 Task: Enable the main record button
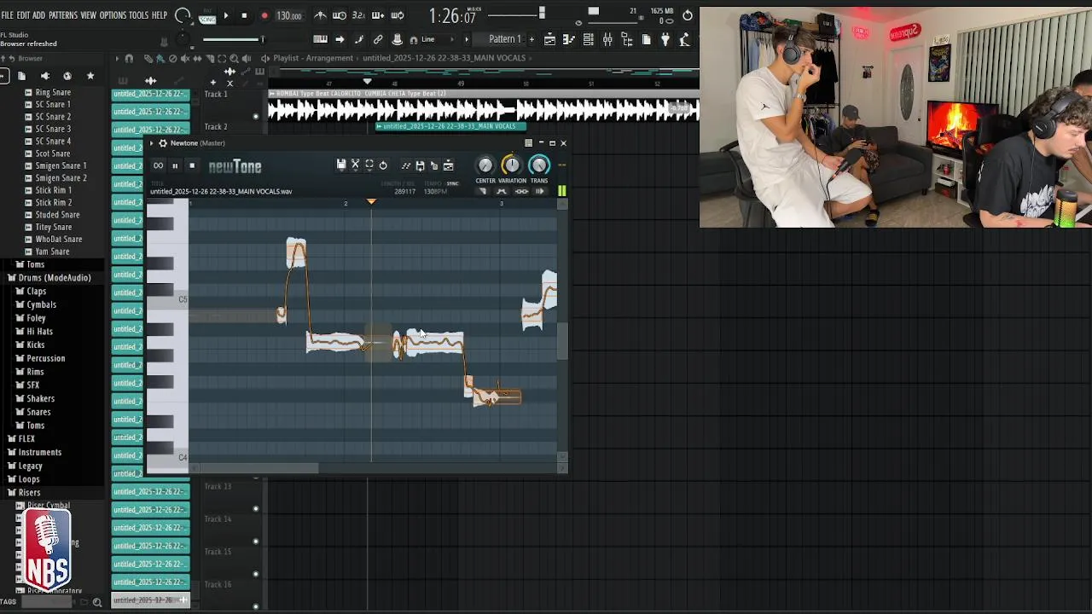(264, 15)
